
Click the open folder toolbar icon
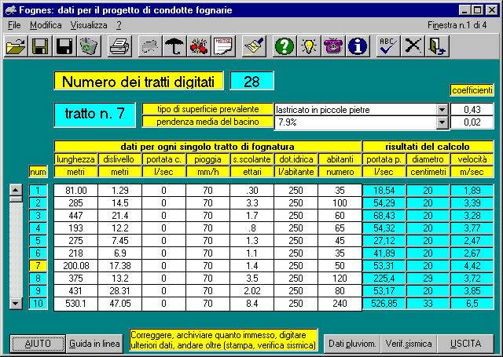[16, 47]
